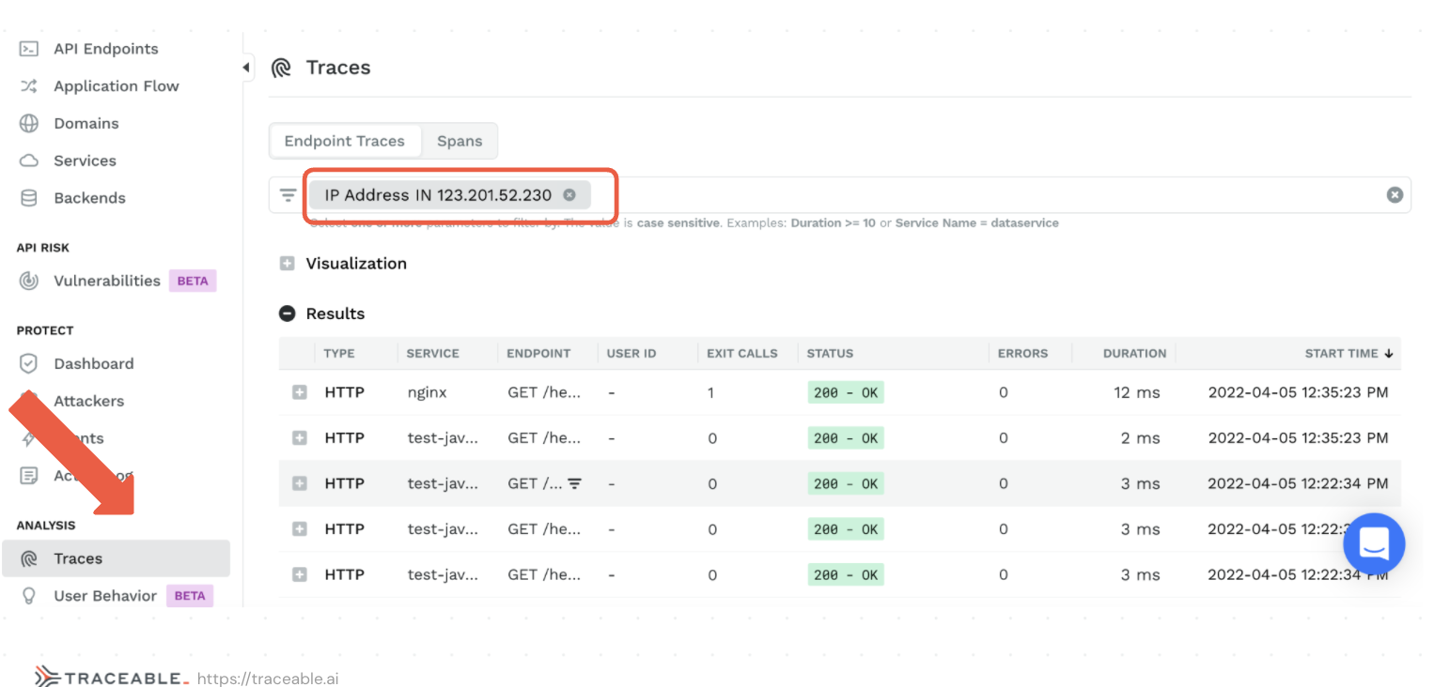Remove the IP Address filter chip
Viewport: 1434px width, 687px height.
pyautogui.click(x=569, y=195)
